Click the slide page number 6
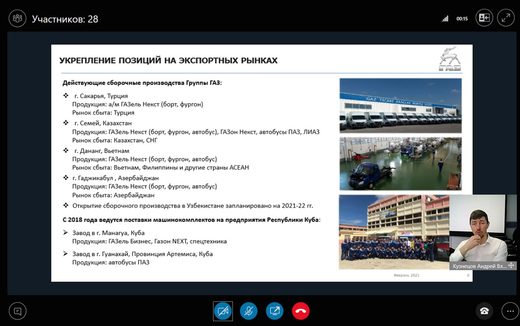The width and height of the screenshot is (520, 326). (x=468, y=275)
